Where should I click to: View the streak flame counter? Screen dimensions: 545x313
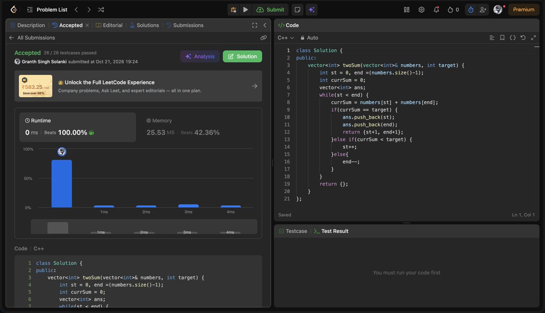(x=453, y=10)
